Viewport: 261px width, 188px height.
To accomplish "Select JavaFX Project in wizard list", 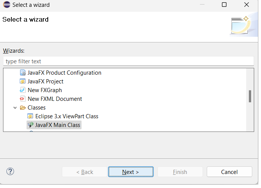I will pyautogui.click(x=46, y=81).
